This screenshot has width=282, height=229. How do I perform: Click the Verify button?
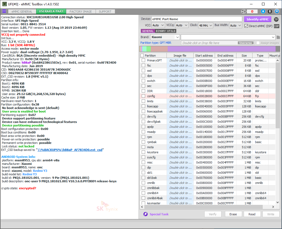pos(213,214)
